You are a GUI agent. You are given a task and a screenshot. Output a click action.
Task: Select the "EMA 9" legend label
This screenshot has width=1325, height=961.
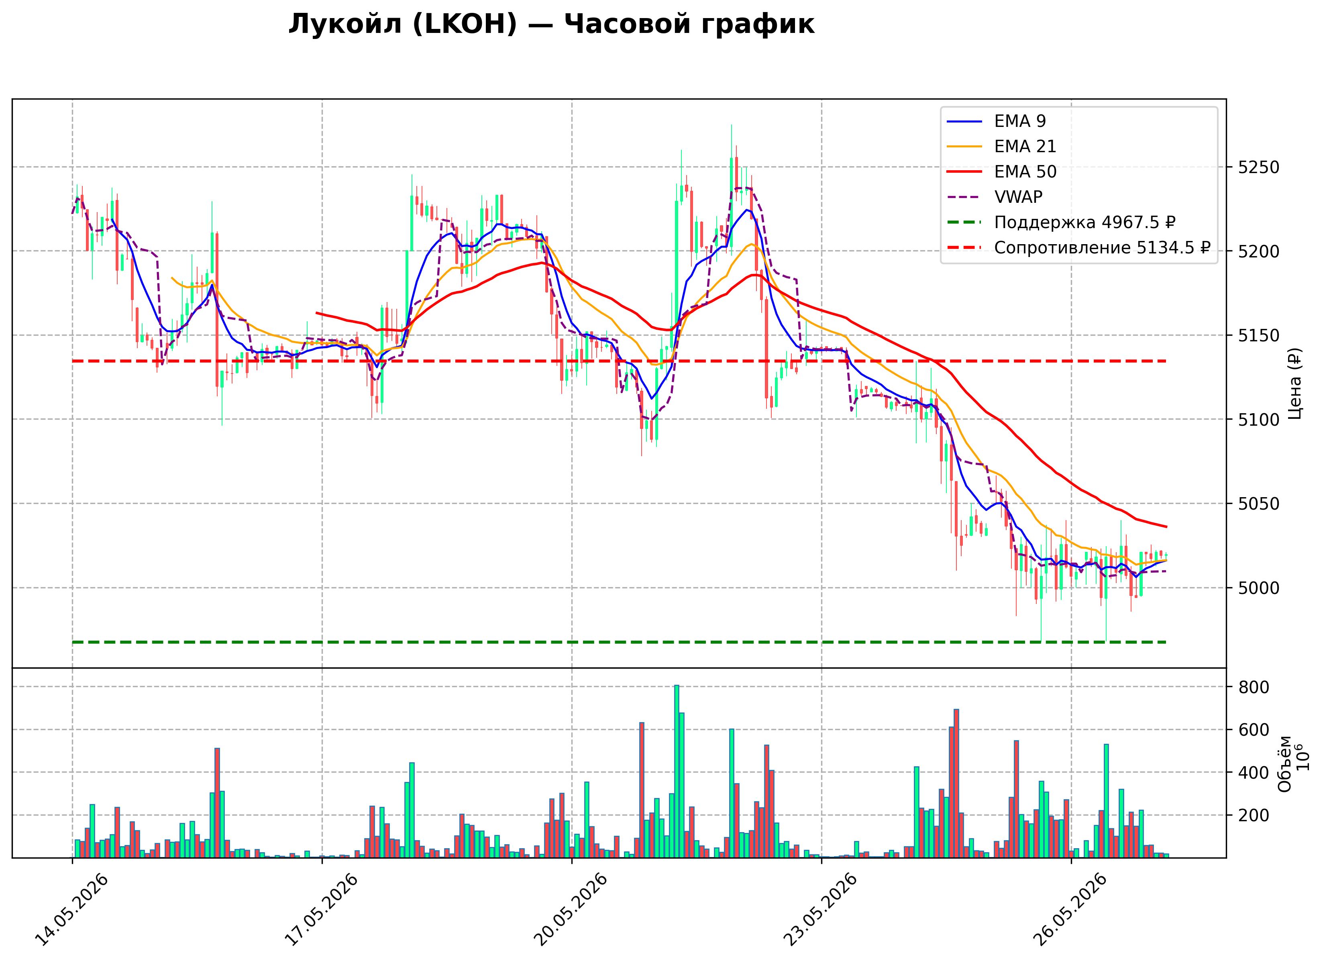click(x=1020, y=121)
